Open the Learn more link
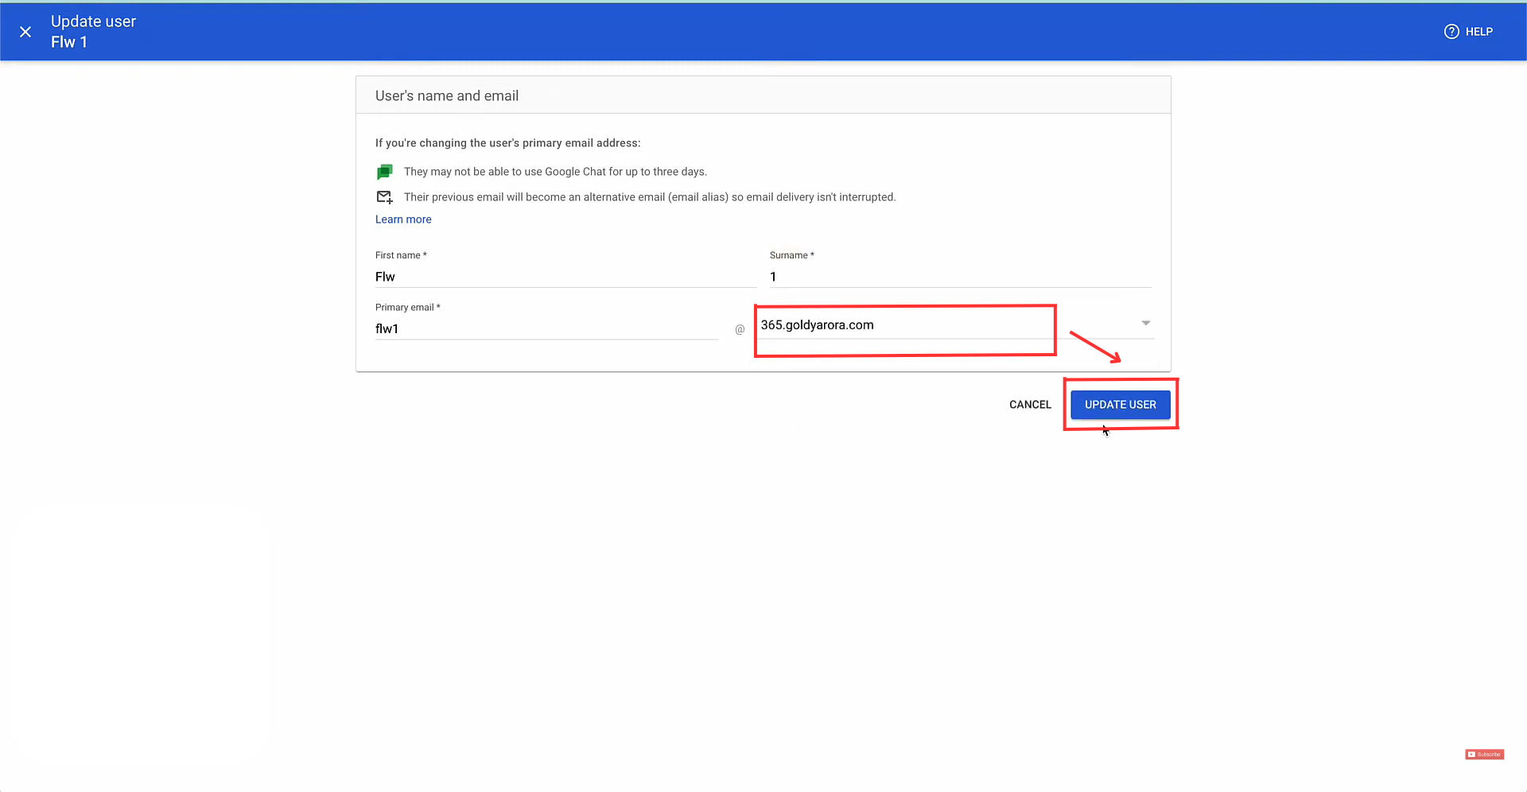1527x792 pixels. point(403,219)
